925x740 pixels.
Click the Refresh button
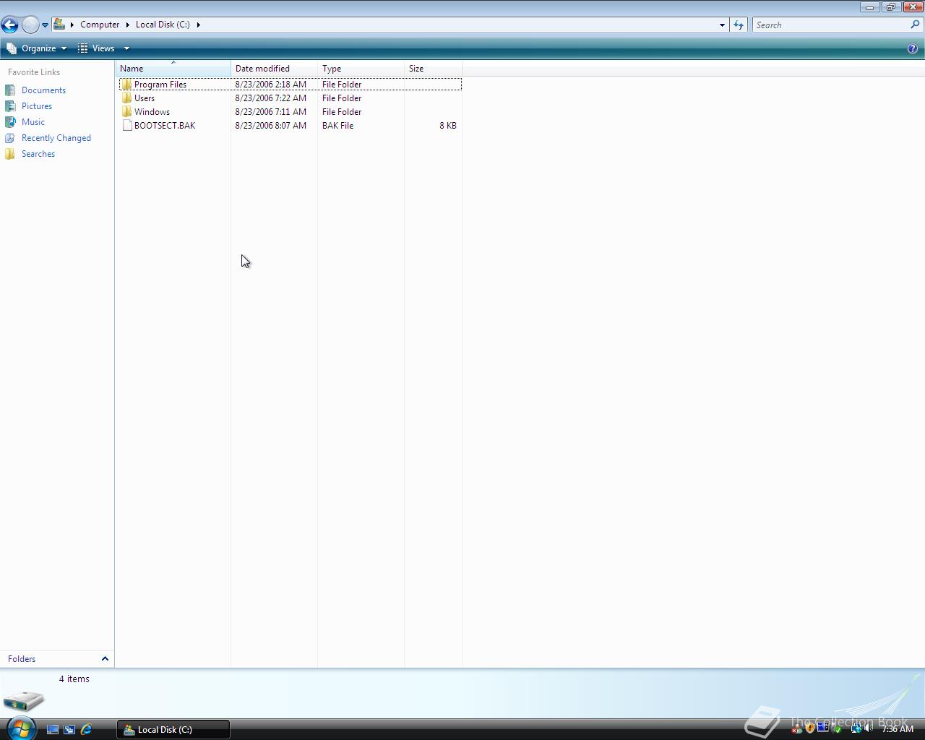tap(738, 25)
